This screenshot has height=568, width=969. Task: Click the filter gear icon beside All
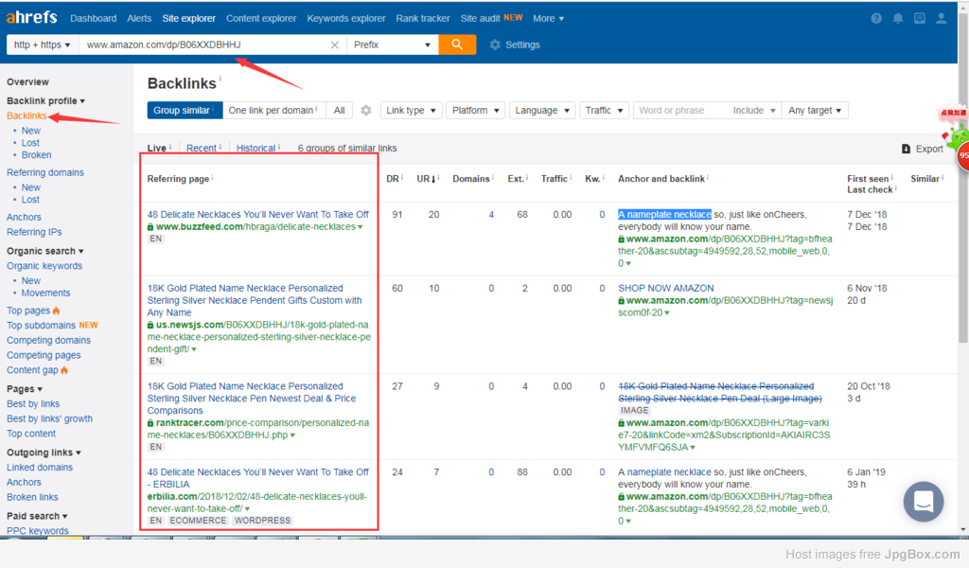tap(366, 110)
